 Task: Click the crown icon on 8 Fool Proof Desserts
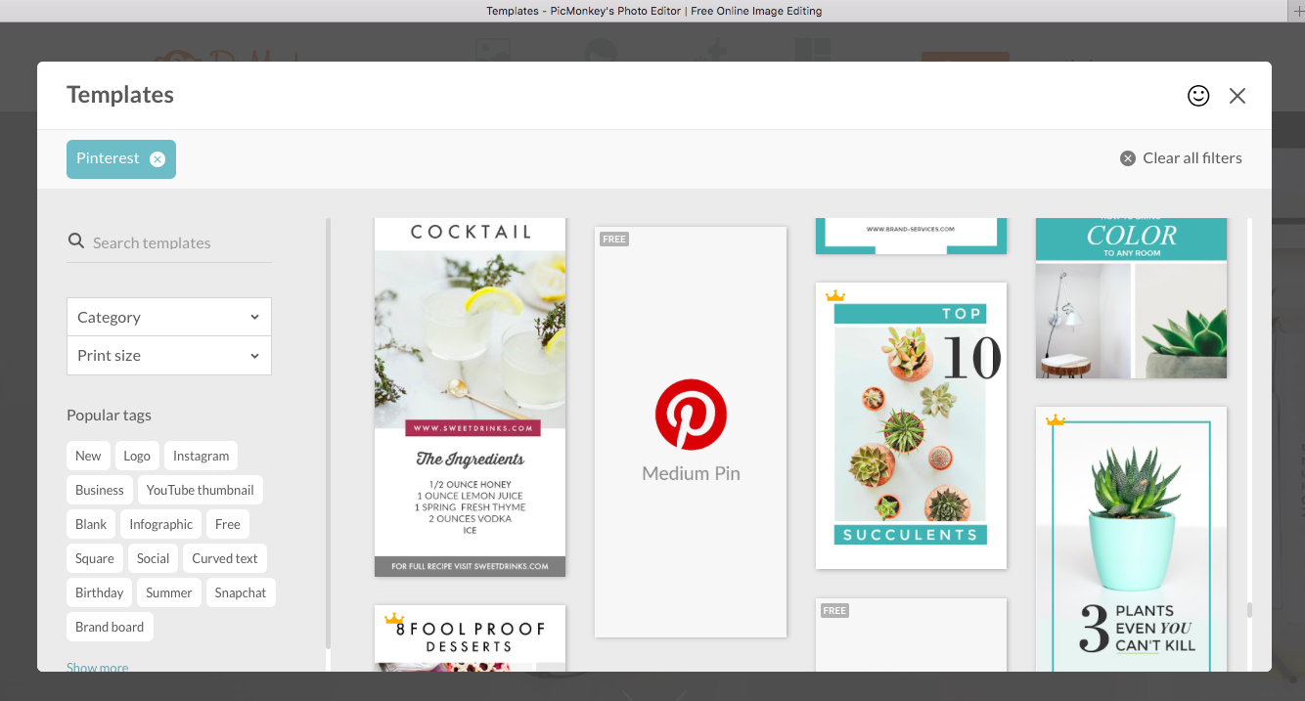394,619
